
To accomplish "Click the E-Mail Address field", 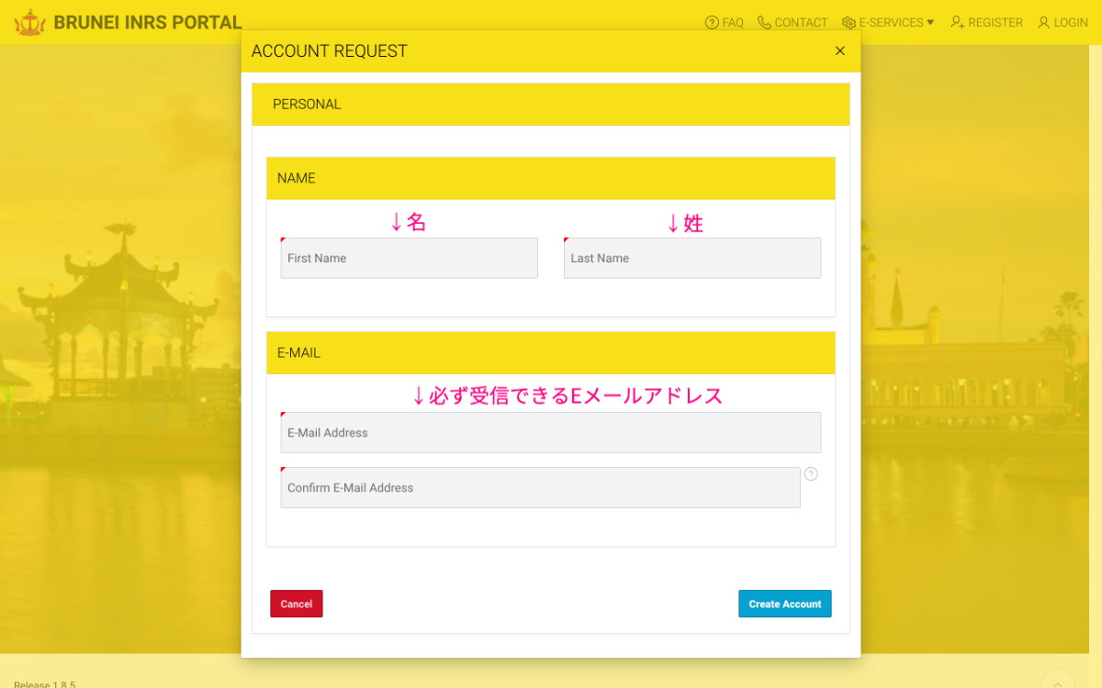I will [x=550, y=432].
